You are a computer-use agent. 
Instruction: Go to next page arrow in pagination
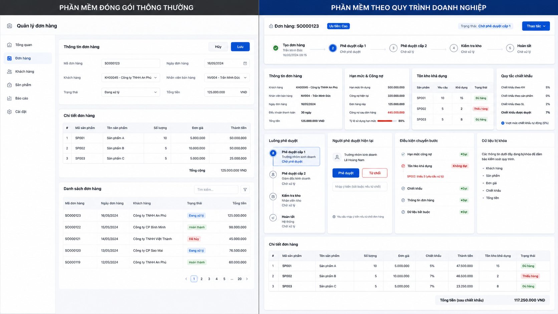click(x=247, y=279)
